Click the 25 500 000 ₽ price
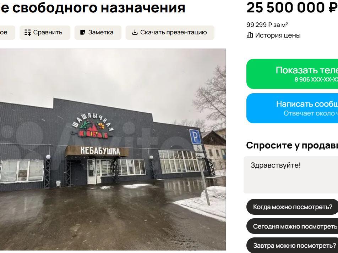This screenshot has height=253, width=338. tap(292, 8)
